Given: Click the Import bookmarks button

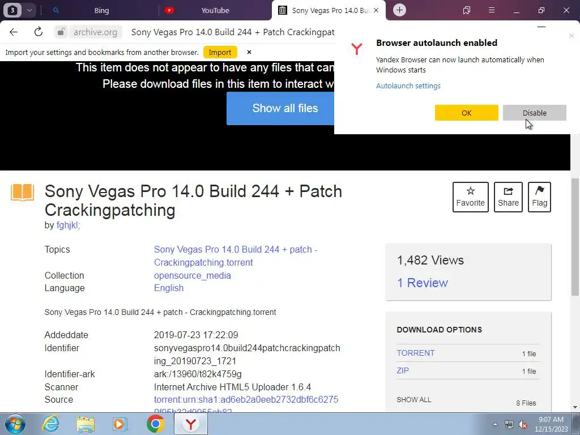Looking at the screenshot, I should point(220,53).
